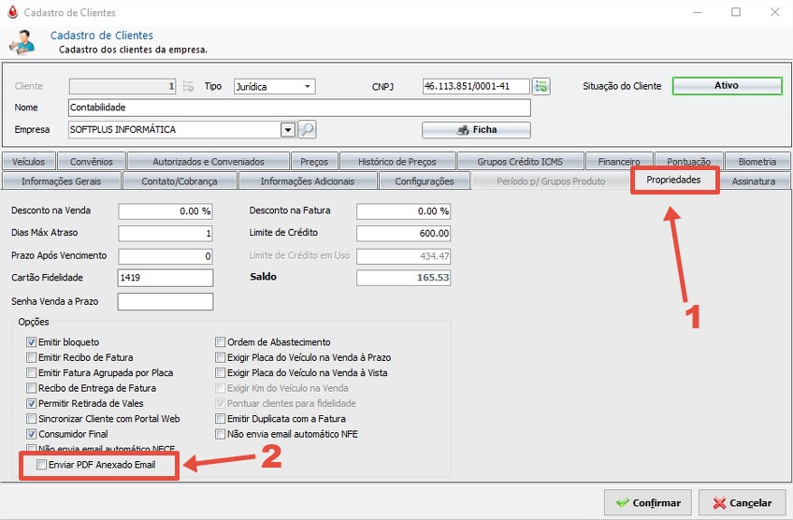
Task: Open Autorizados e Conveniados tab
Action: 209,162
